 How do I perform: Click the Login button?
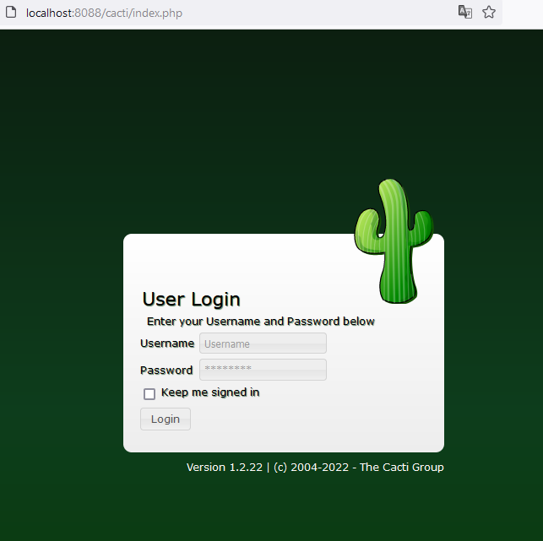166,419
